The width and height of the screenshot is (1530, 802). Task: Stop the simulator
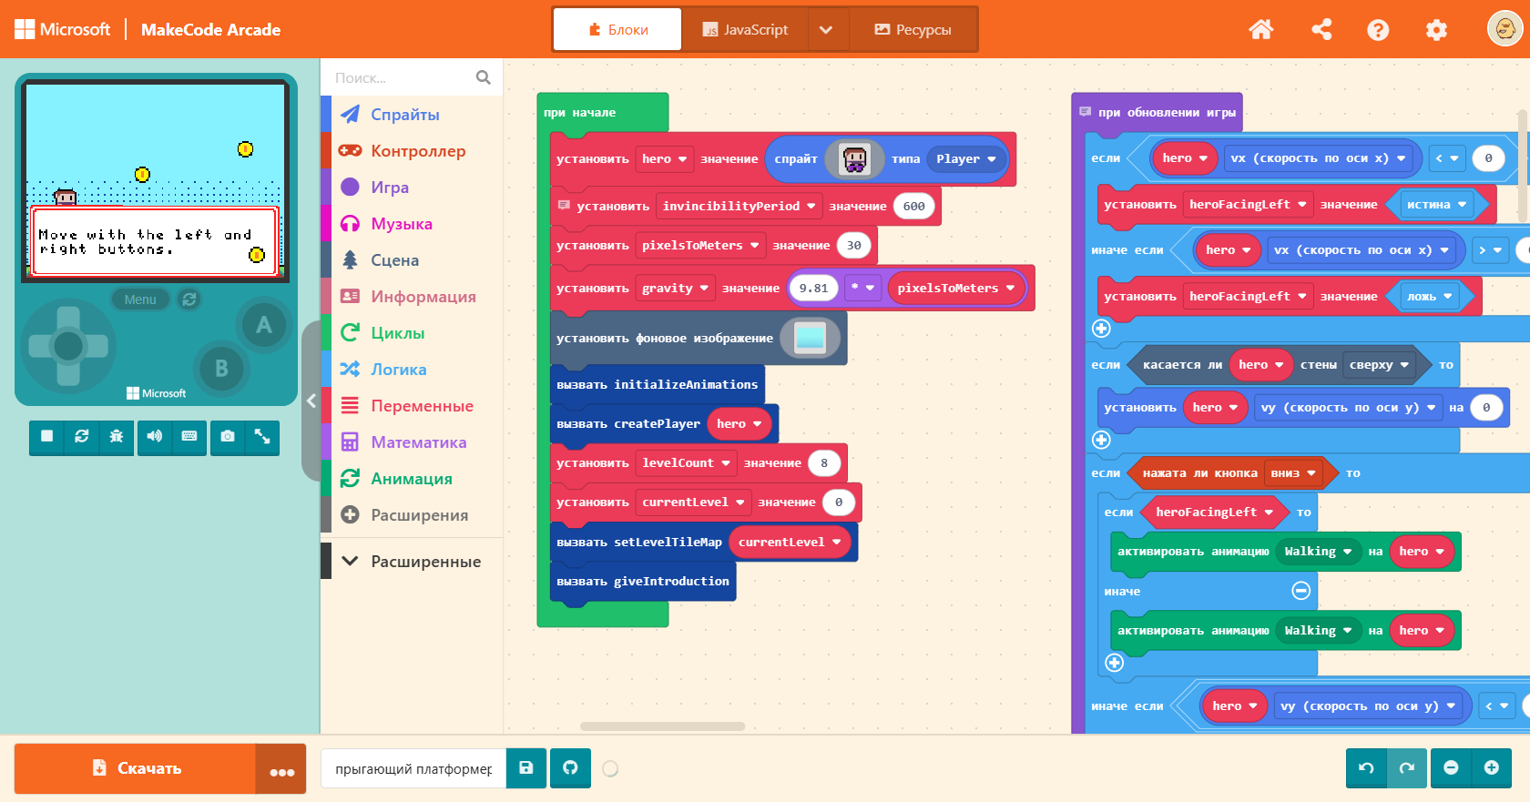click(46, 437)
